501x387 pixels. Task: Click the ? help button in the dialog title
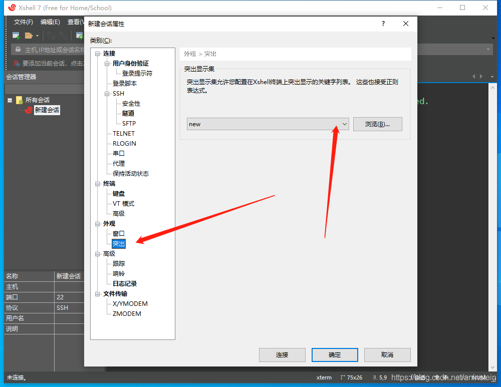click(x=383, y=24)
